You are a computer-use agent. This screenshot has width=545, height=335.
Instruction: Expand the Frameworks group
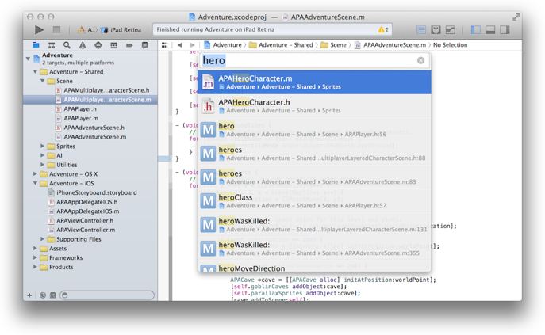click(35, 257)
